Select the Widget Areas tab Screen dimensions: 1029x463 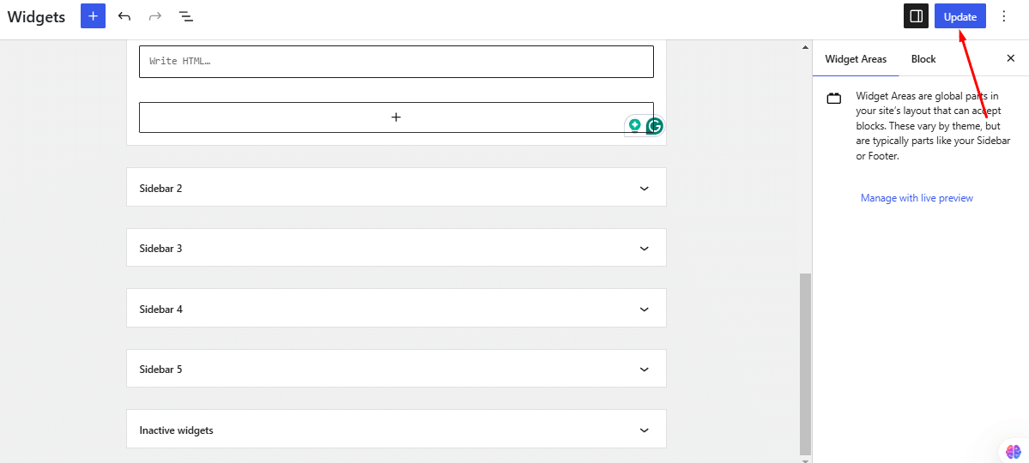856,59
